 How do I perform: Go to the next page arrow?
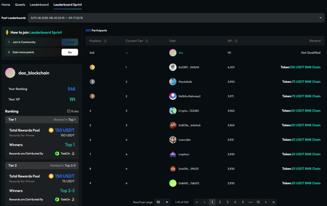click(266, 202)
